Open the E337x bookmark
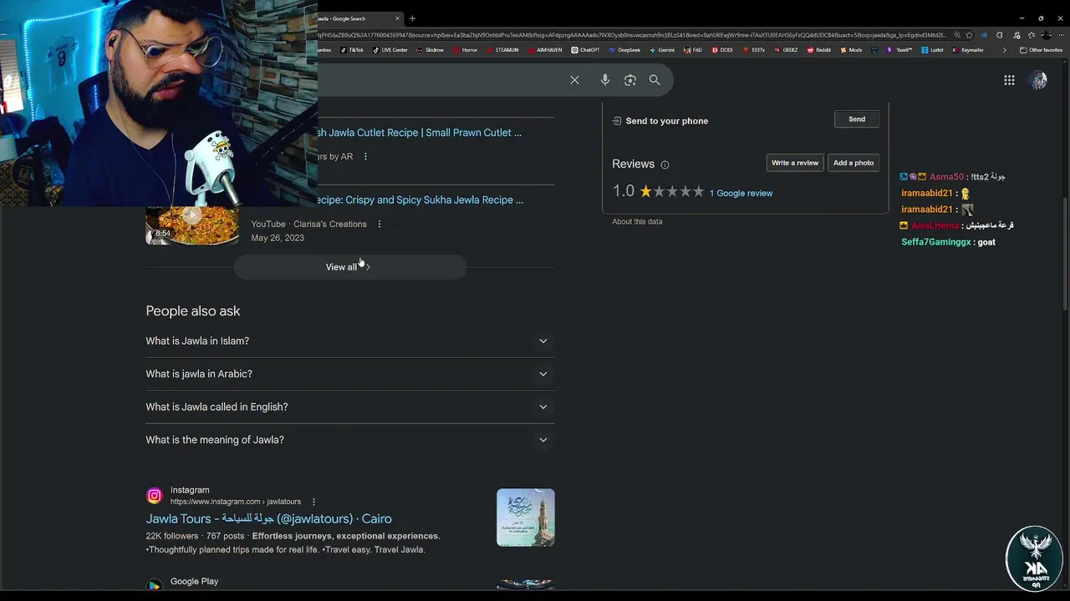This screenshot has width=1070, height=601. (x=754, y=50)
